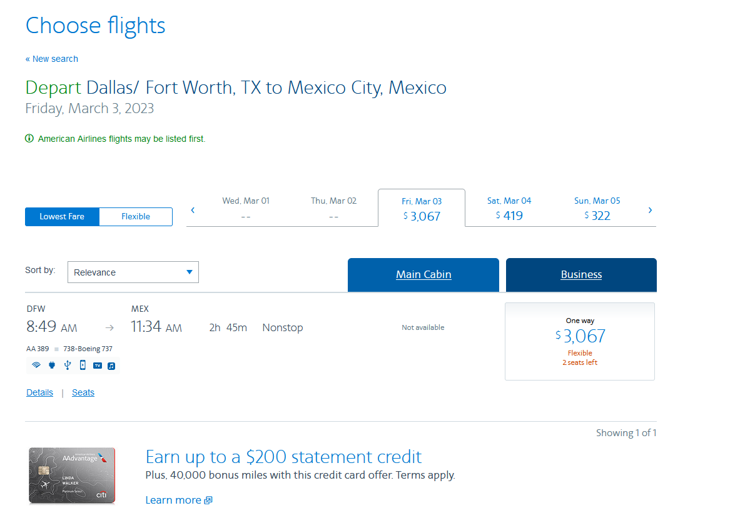The width and height of the screenshot is (745, 523).
Task: Switch fare view to Lowest Fare
Action: 62,217
